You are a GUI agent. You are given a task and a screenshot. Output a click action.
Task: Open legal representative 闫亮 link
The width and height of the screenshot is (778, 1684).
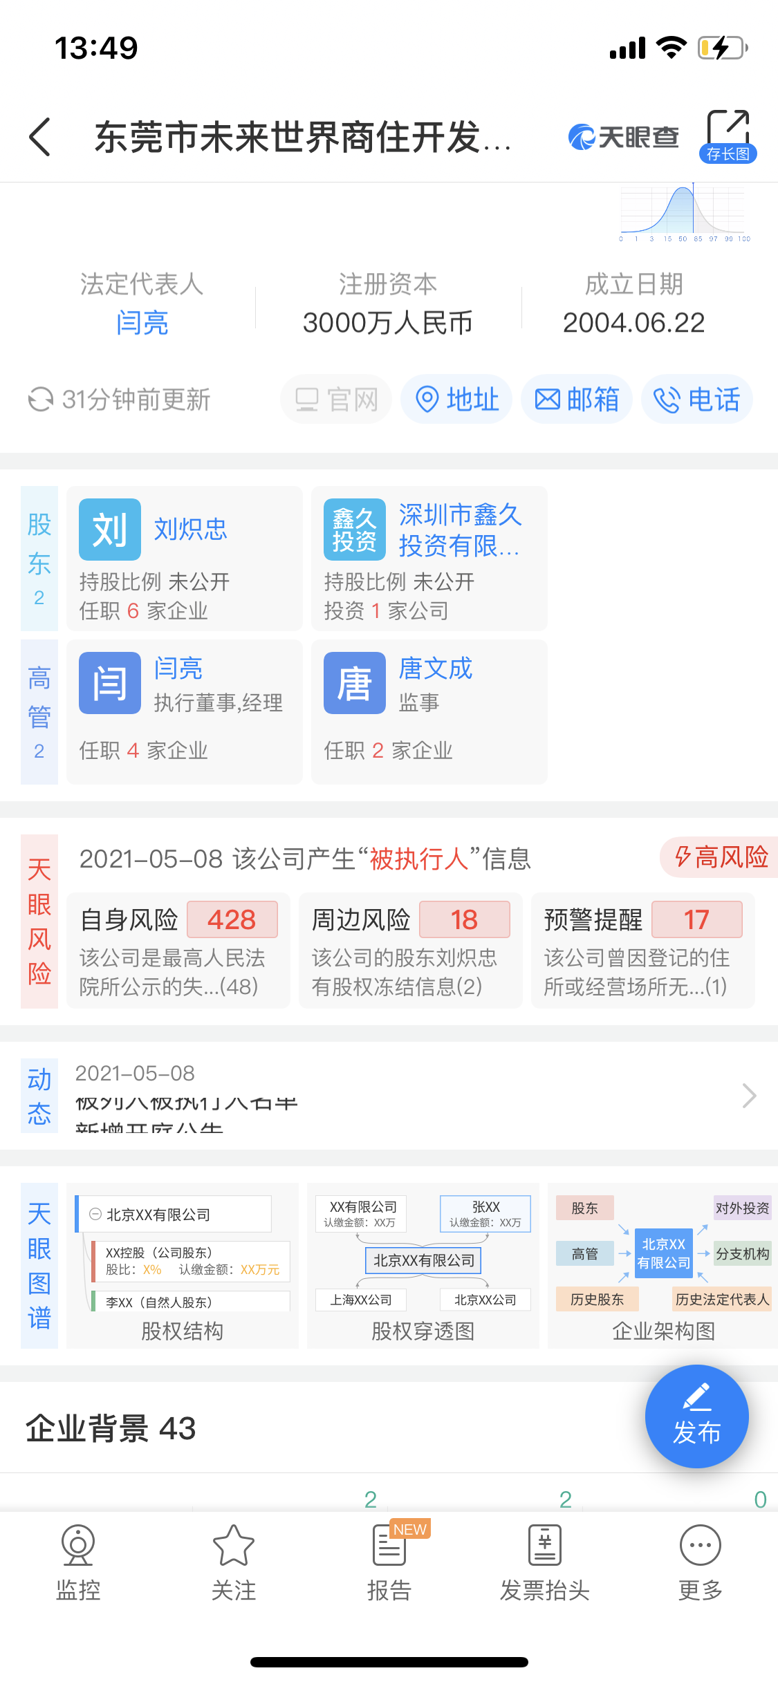point(142,323)
